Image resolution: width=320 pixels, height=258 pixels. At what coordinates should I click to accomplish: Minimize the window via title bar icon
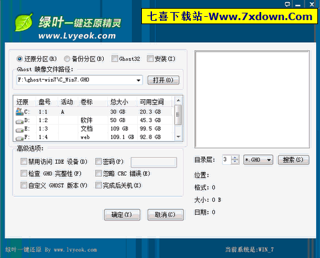click(x=298, y=4)
